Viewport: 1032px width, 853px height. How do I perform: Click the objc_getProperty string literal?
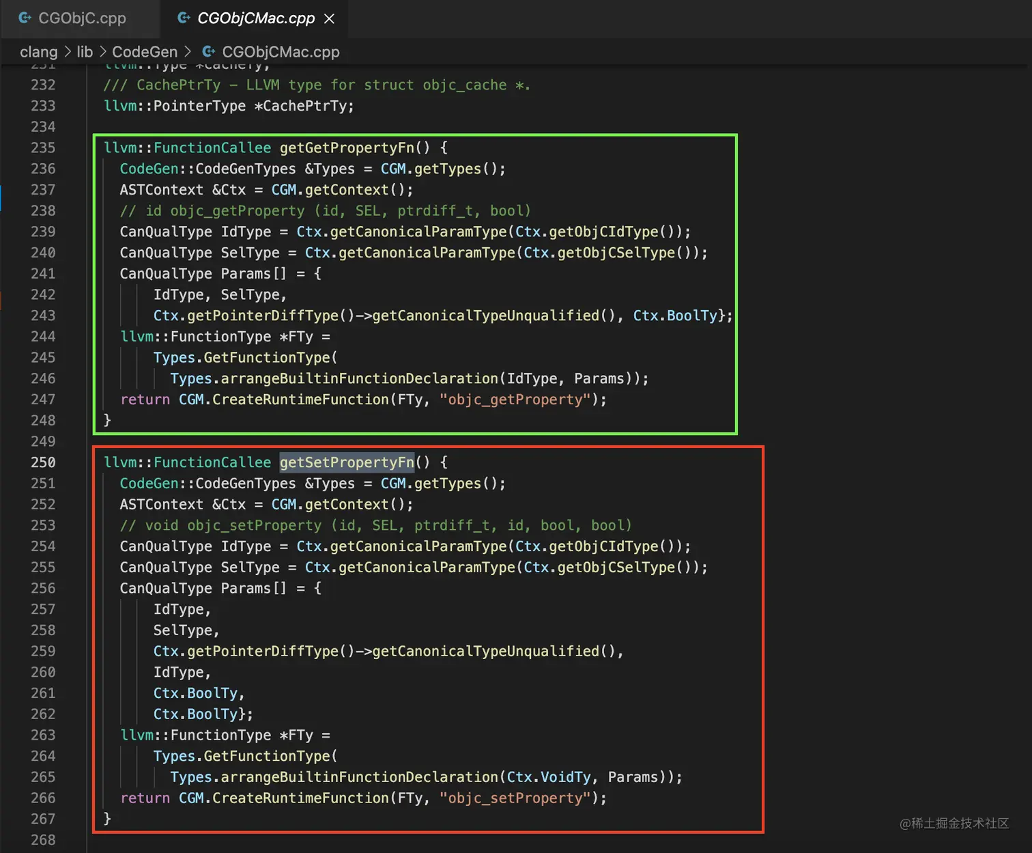pos(517,400)
